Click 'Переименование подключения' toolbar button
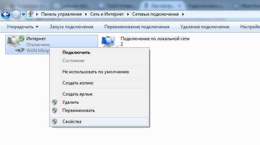 137,27
